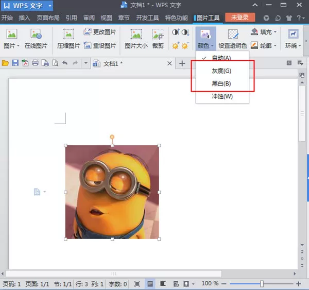
Task: Expand the quick access toolbar customize arrow
Action: tap(85, 63)
